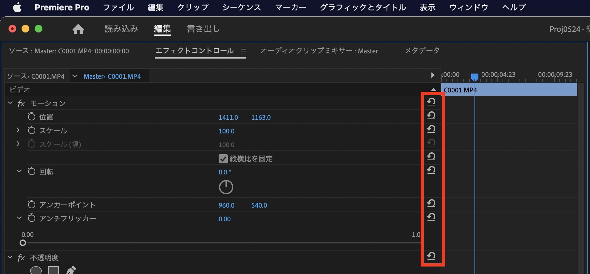This screenshot has width=590, height=274.
Task: Open the エフェクトコントロール panel menu icon
Action: point(243,51)
